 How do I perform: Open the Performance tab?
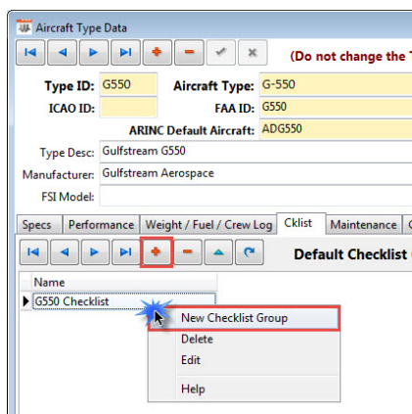click(x=101, y=225)
